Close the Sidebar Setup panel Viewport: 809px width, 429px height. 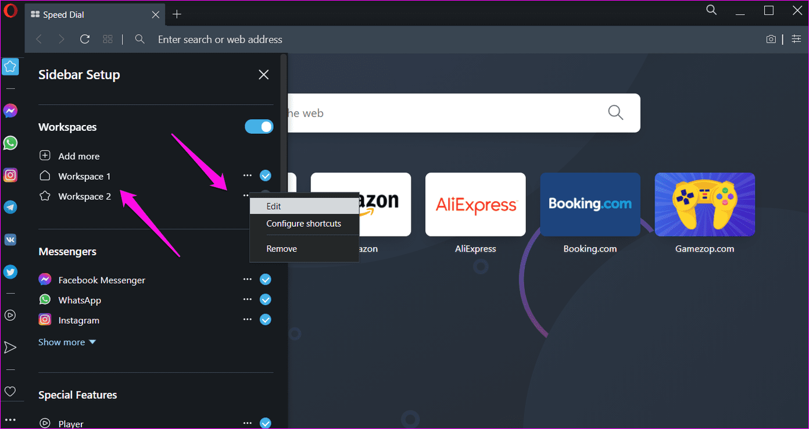tap(264, 74)
